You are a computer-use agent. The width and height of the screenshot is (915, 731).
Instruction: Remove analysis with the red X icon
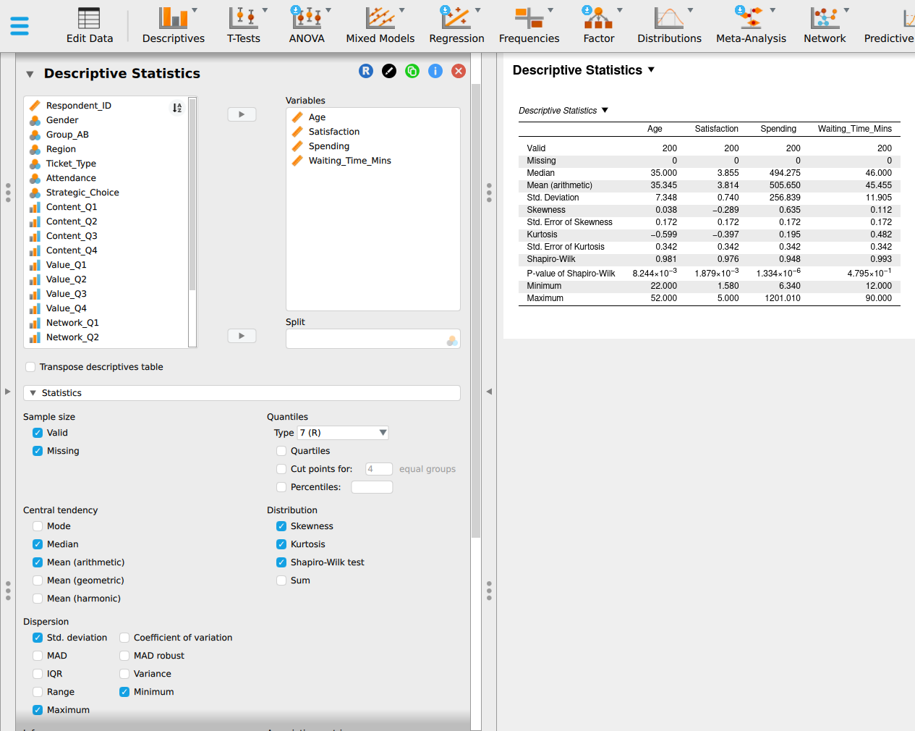459,71
